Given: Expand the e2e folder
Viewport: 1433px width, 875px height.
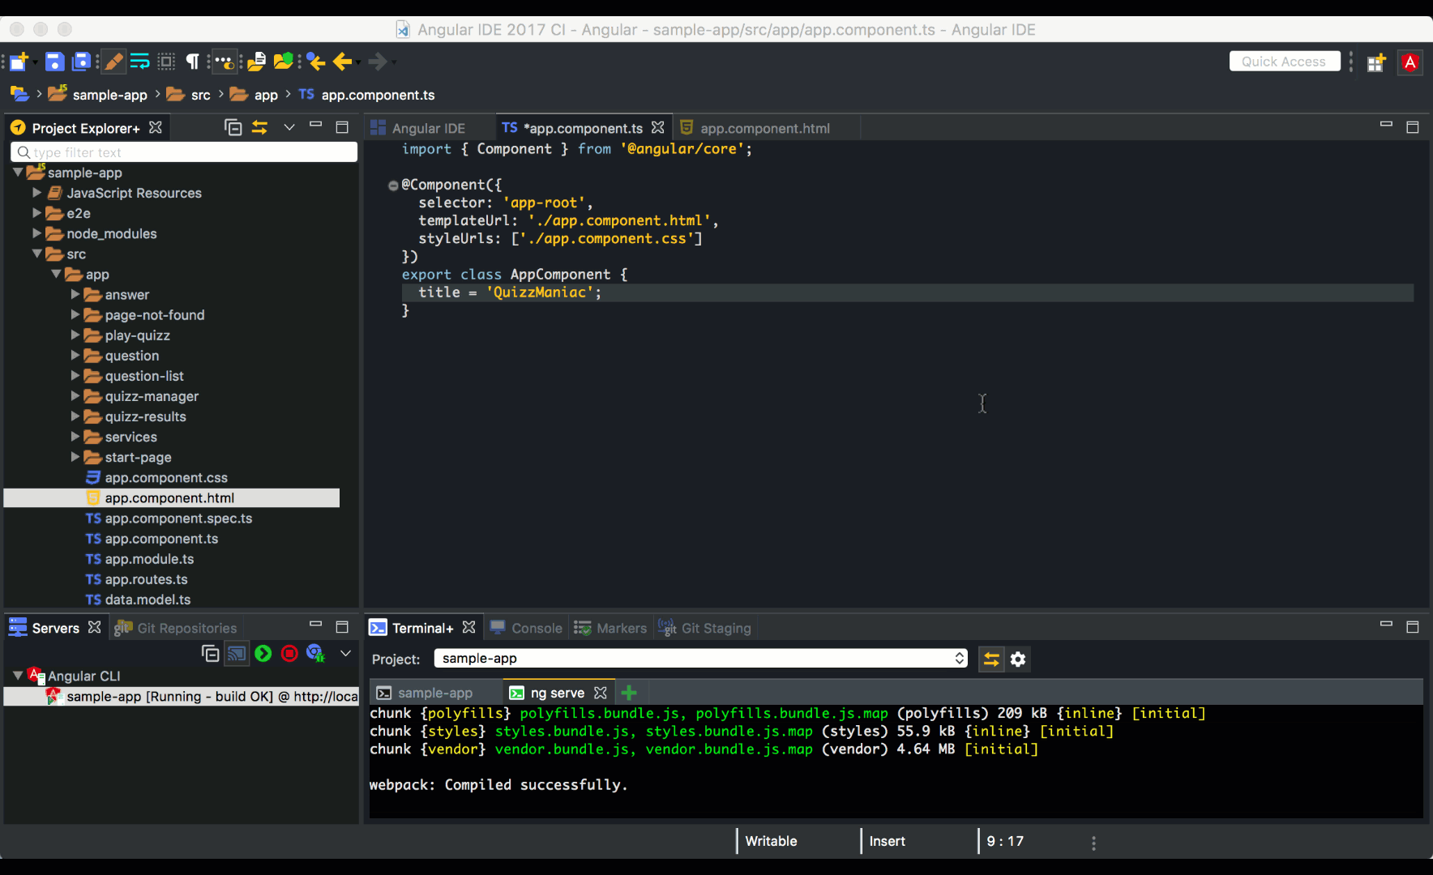Looking at the screenshot, I should click(36, 213).
